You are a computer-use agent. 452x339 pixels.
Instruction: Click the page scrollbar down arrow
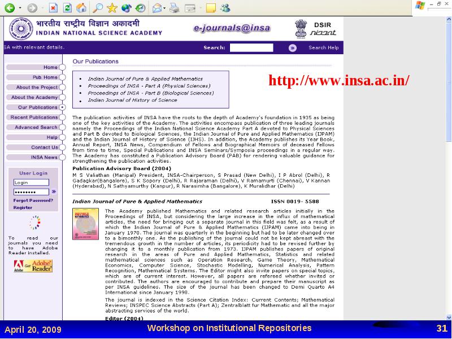449,317
